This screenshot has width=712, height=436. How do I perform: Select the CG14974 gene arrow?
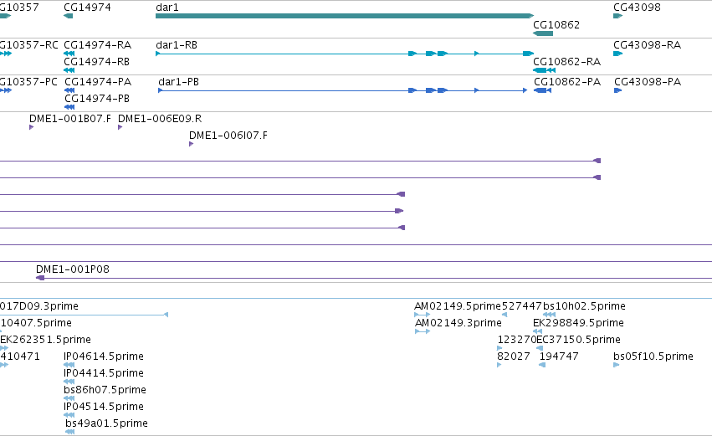pos(68,16)
